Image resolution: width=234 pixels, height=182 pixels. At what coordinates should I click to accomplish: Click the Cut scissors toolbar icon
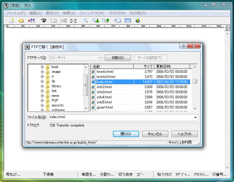tap(63, 21)
